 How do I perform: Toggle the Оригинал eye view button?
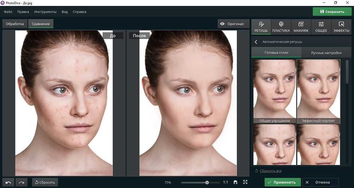tap(232, 24)
